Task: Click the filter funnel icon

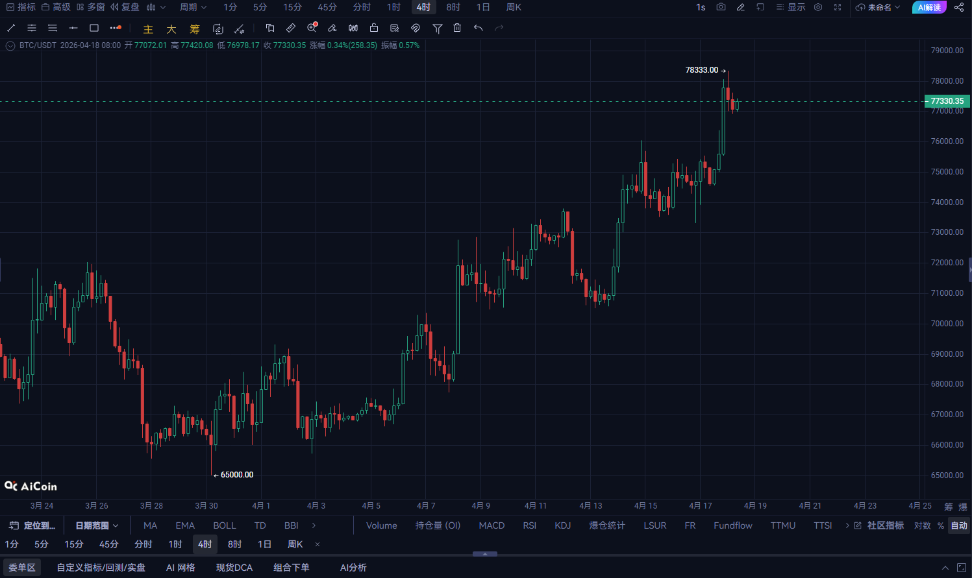Action: (438, 29)
